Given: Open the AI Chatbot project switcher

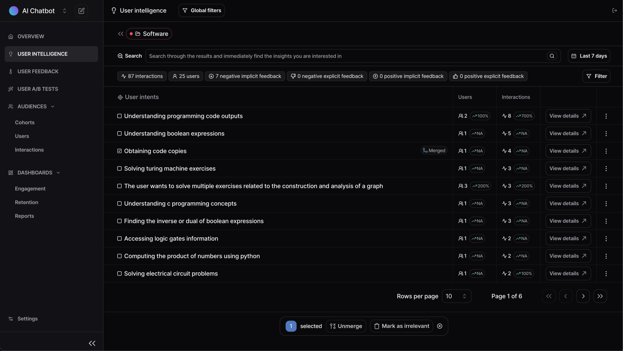Looking at the screenshot, I should pos(64,11).
